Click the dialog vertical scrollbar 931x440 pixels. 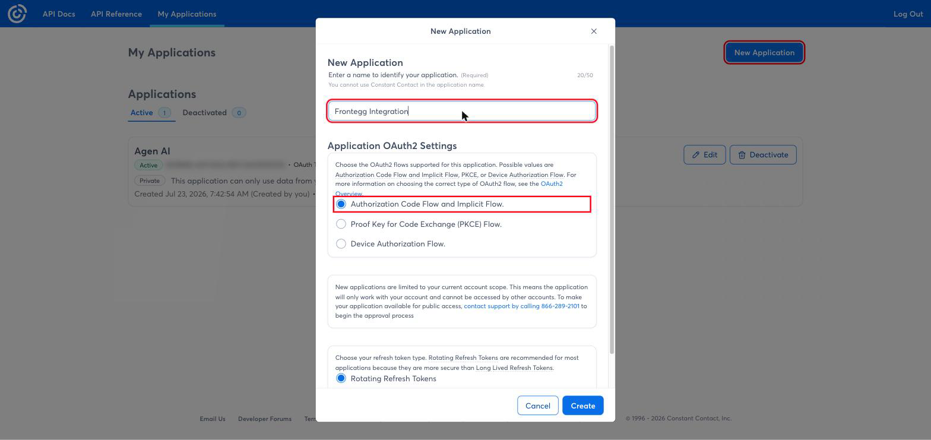pos(612,200)
